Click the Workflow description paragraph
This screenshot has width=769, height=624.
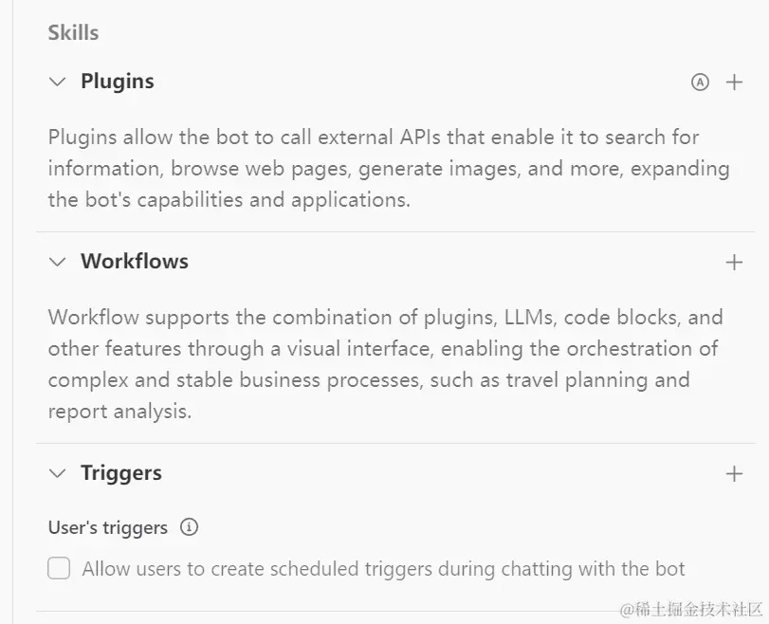tap(384, 364)
